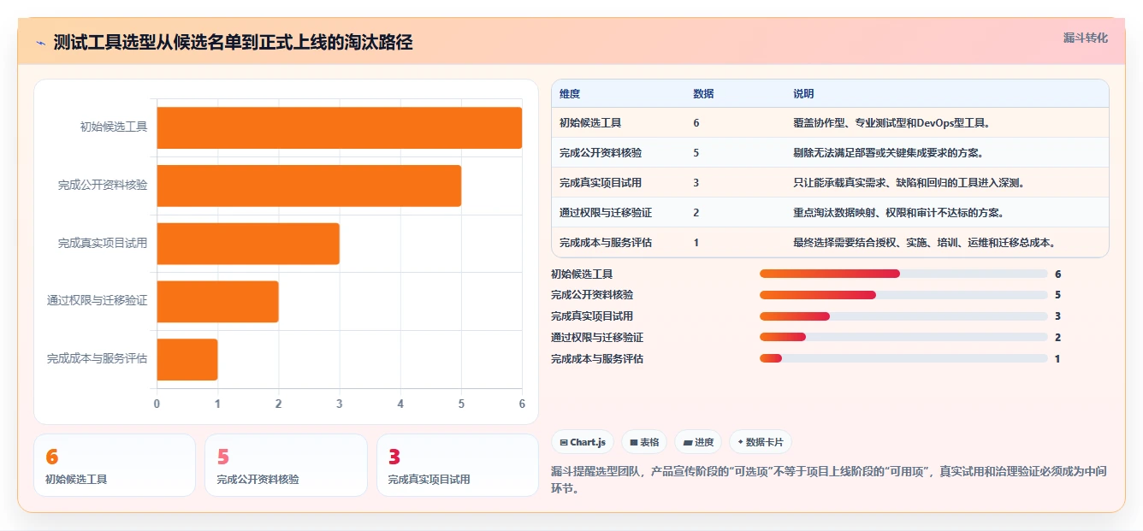Viewport: 1143px width, 531px height.
Task: Click the progress list label 完成成本与服务评估
Action: (x=597, y=359)
